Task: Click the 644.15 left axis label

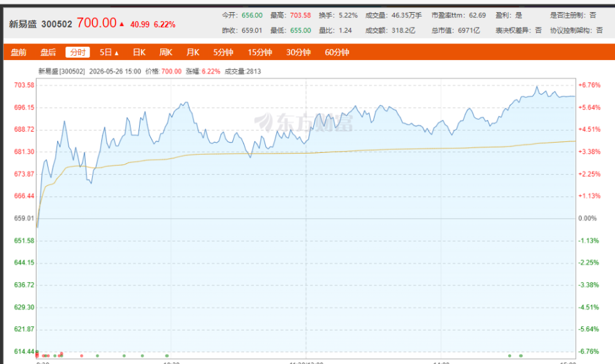Action: click(x=24, y=262)
